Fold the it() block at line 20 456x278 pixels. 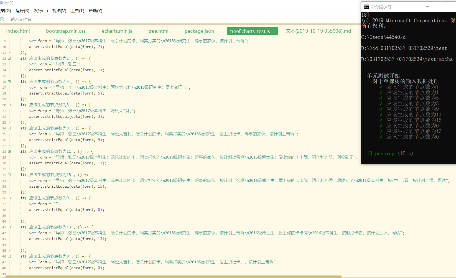click(x=9, y=105)
